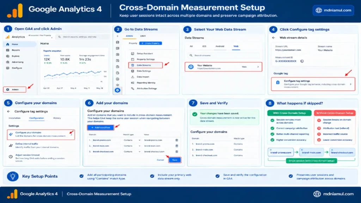Delete the brand-checkout.com row with trash icon

tap(177, 152)
